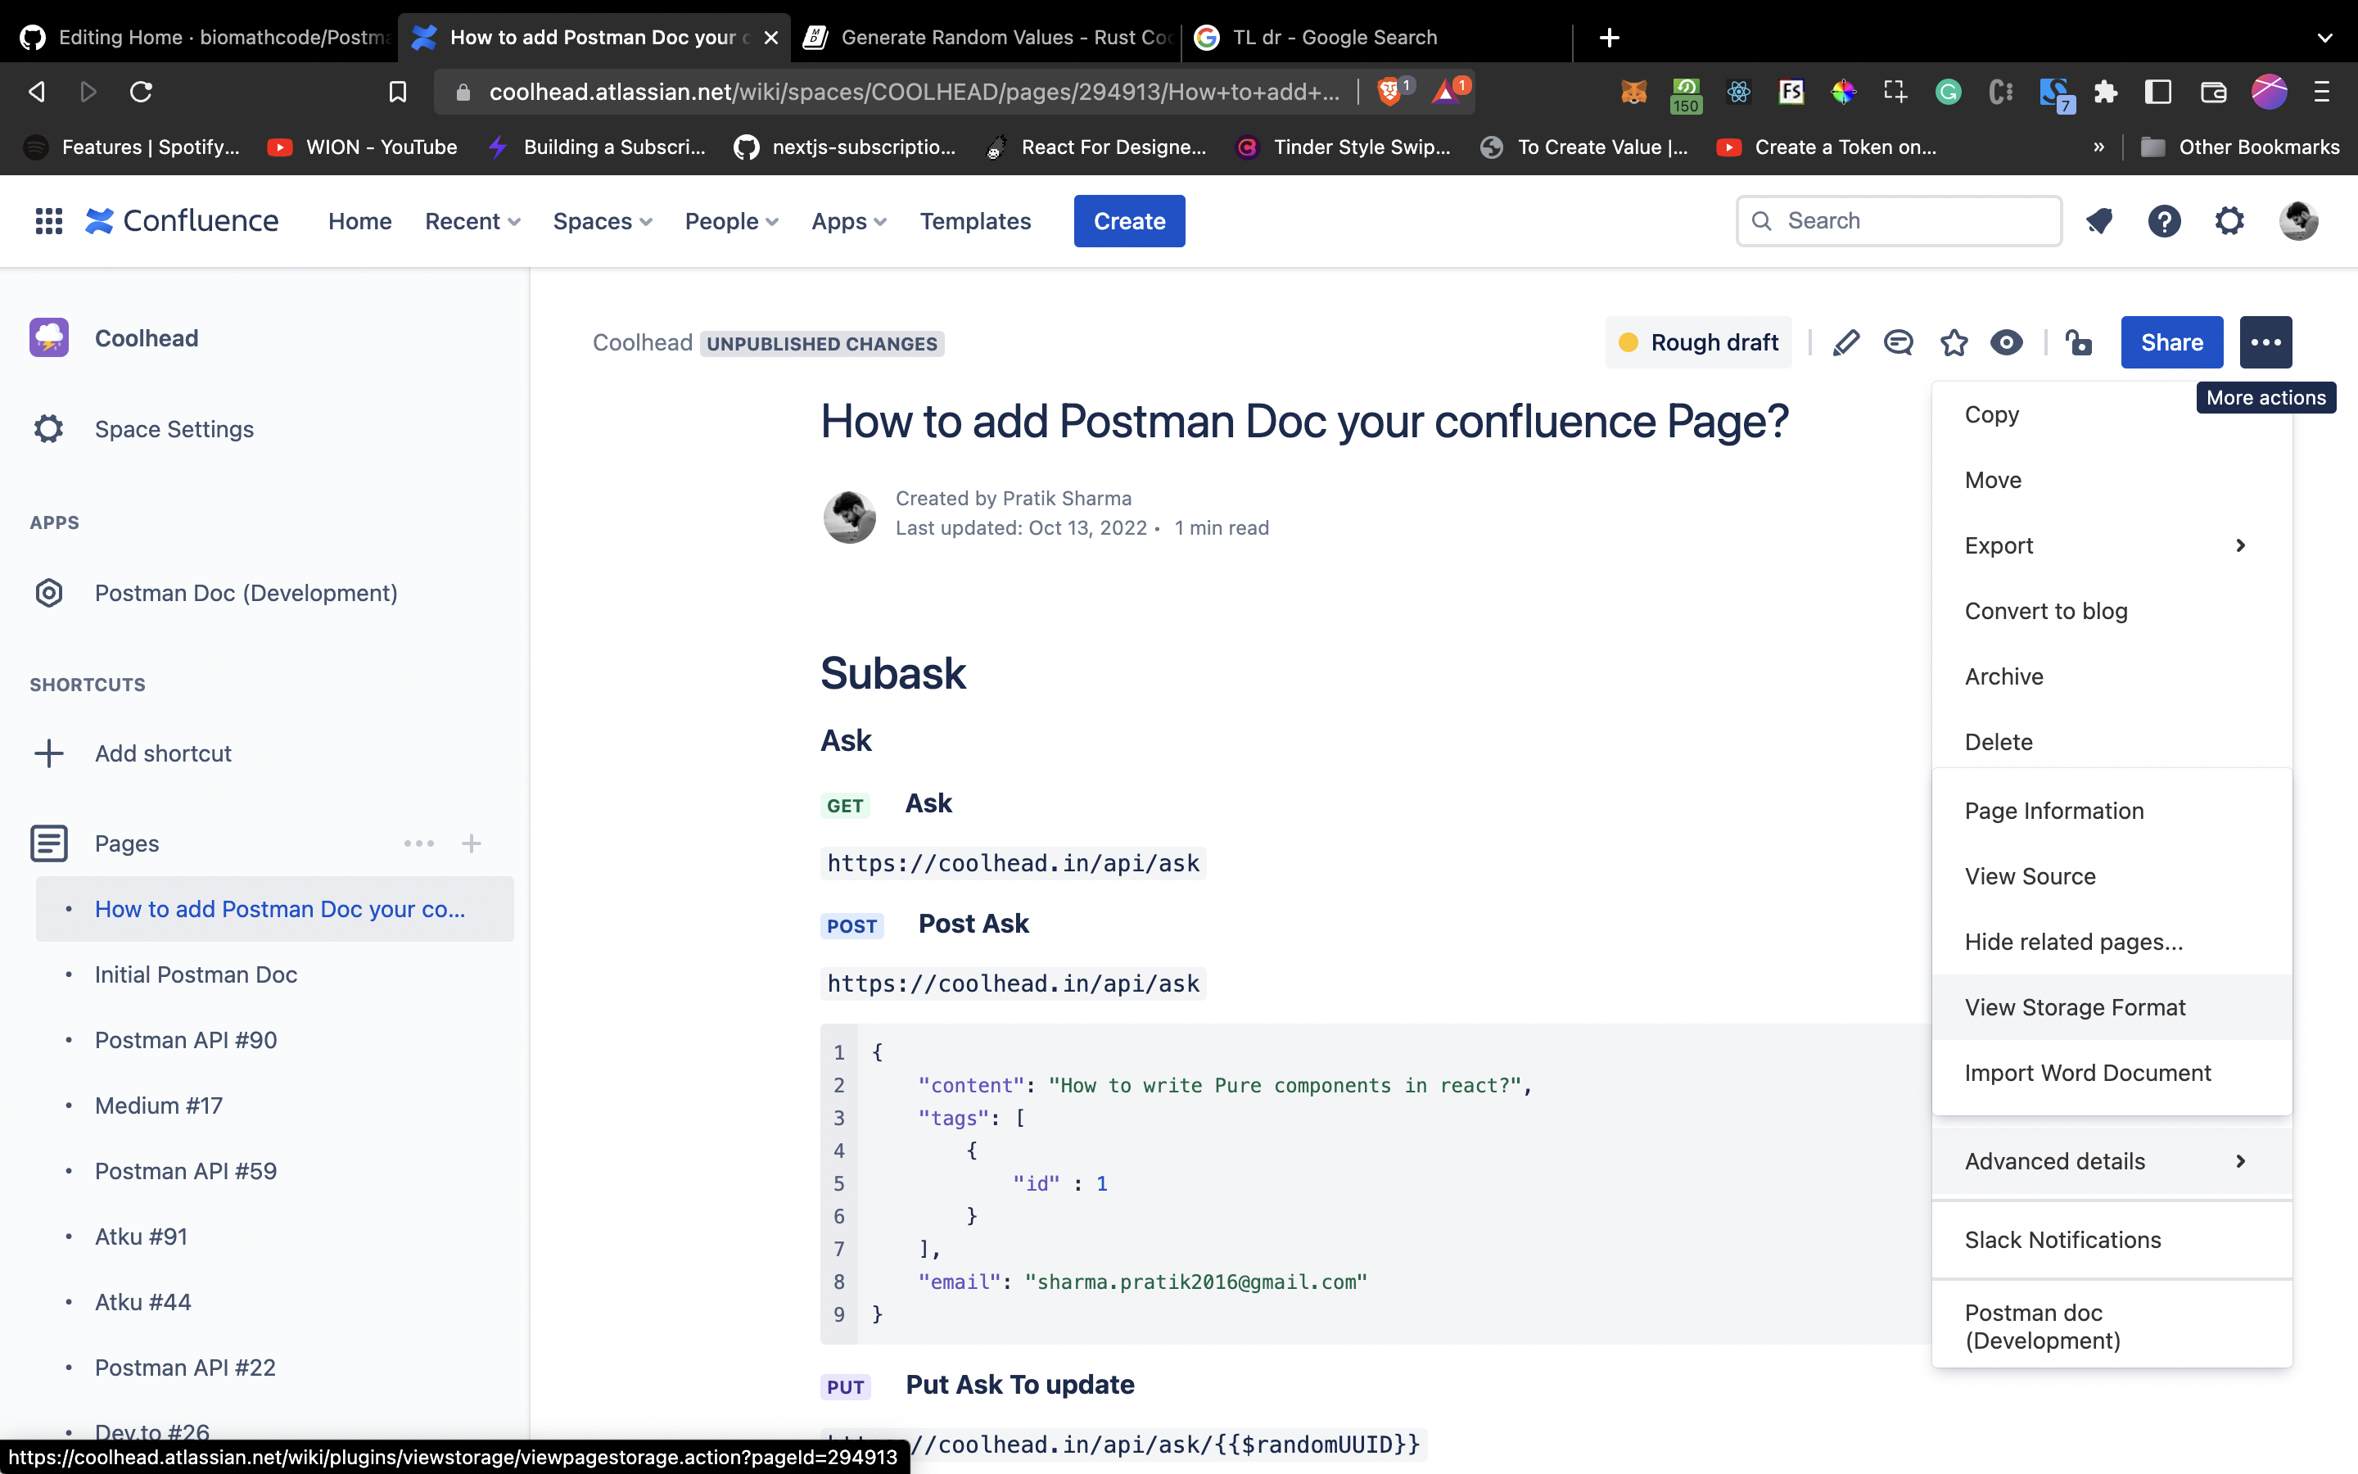
Task: Click the Pages list icon in sidebar
Action: coord(49,843)
